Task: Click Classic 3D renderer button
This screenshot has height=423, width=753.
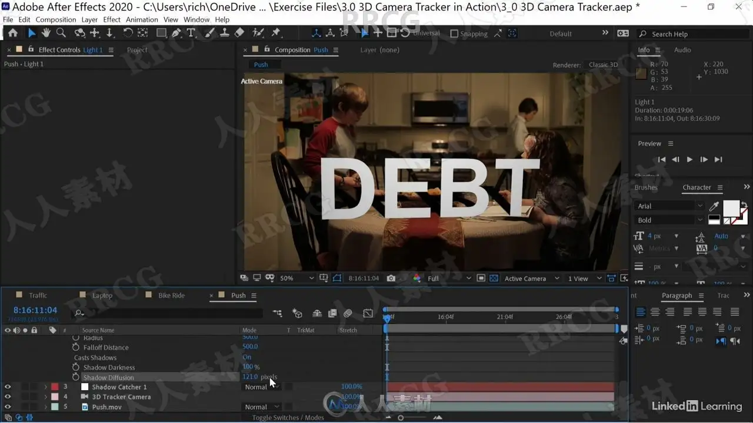Action: [604, 65]
